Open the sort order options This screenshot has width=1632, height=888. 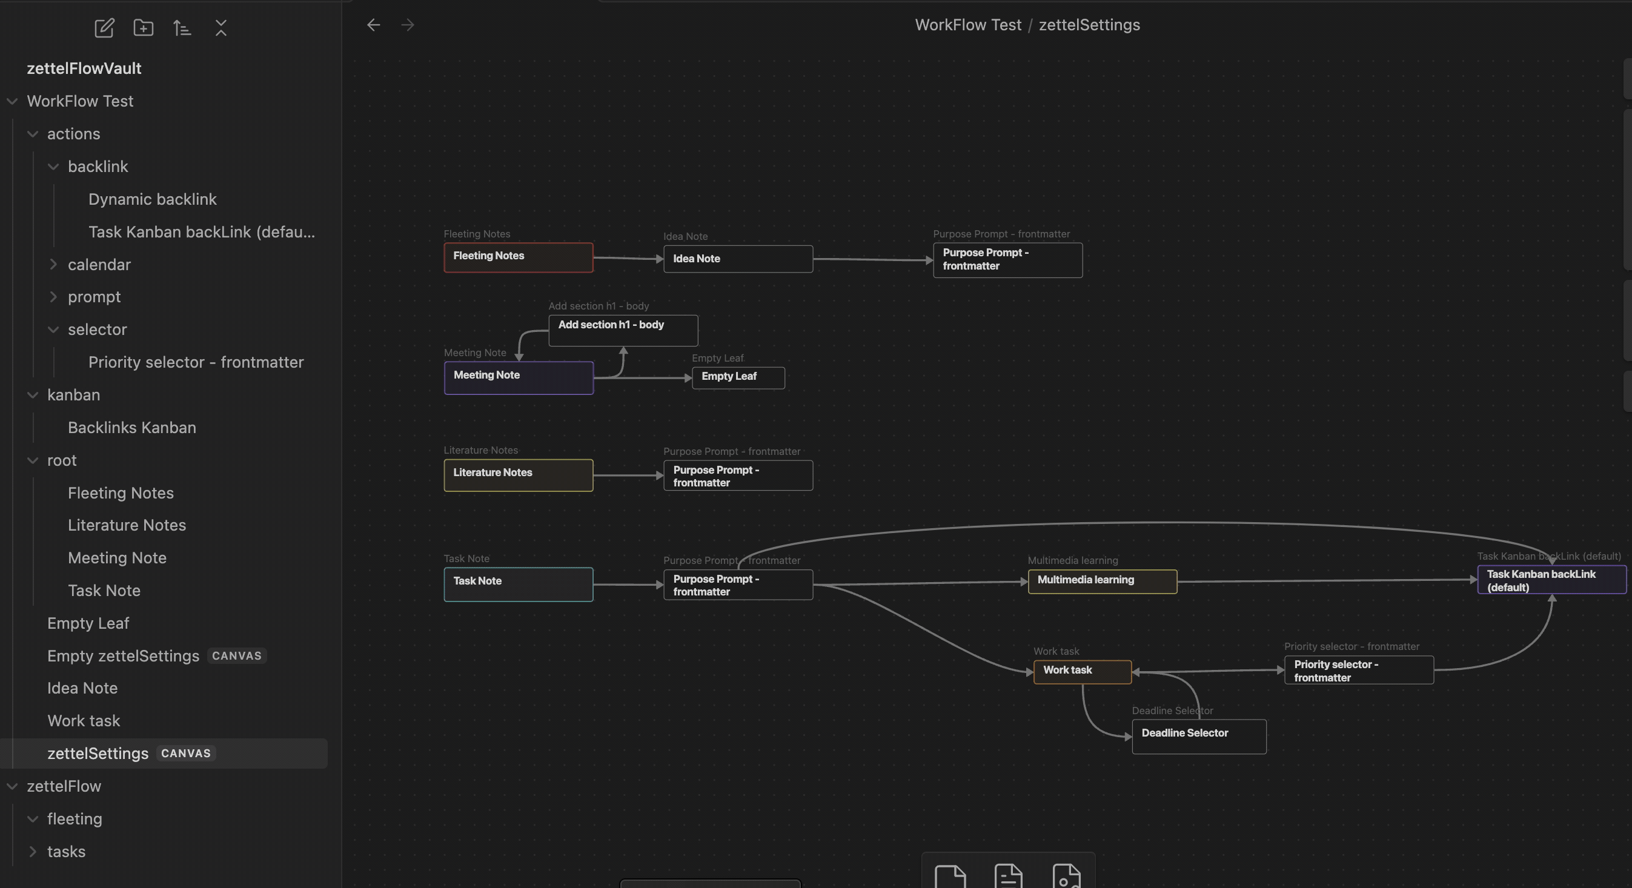[x=182, y=28]
